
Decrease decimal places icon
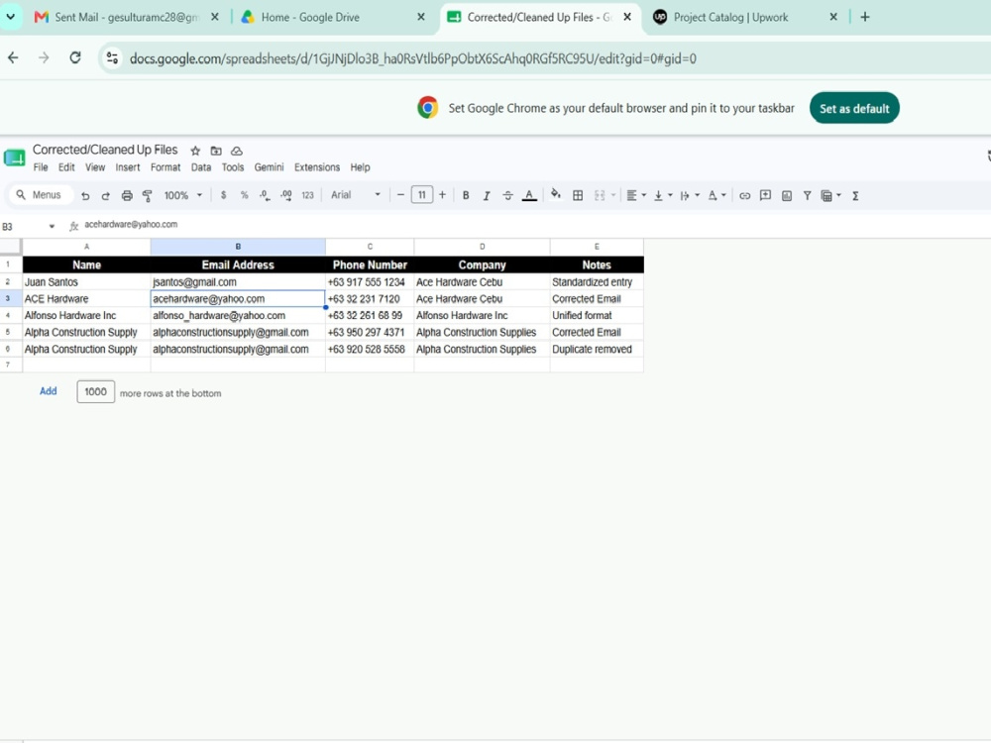click(x=265, y=196)
